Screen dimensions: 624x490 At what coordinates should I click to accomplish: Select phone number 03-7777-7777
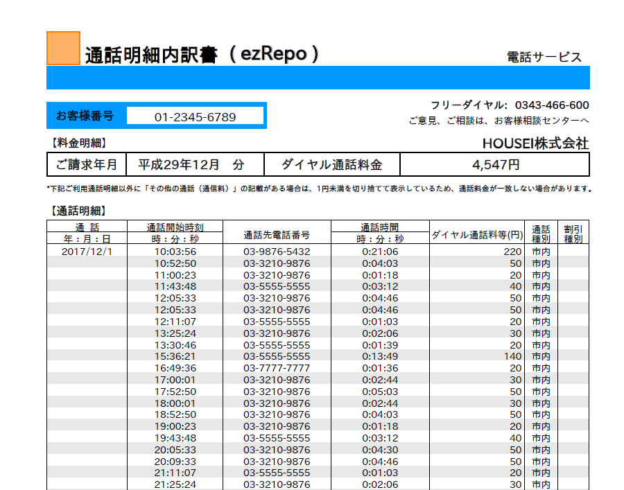277,368
